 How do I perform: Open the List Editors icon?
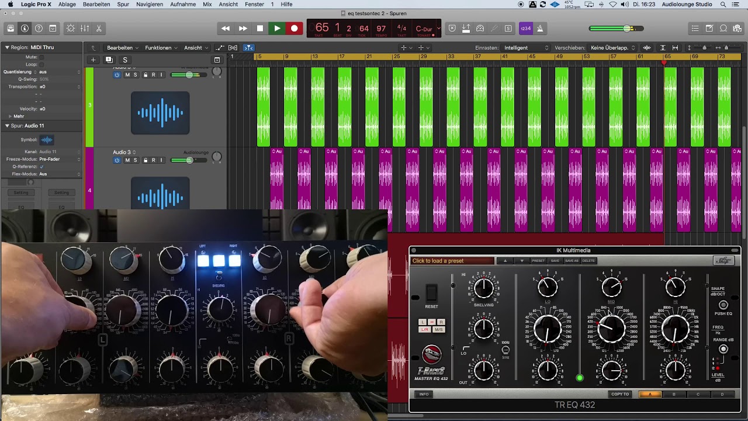tap(695, 28)
